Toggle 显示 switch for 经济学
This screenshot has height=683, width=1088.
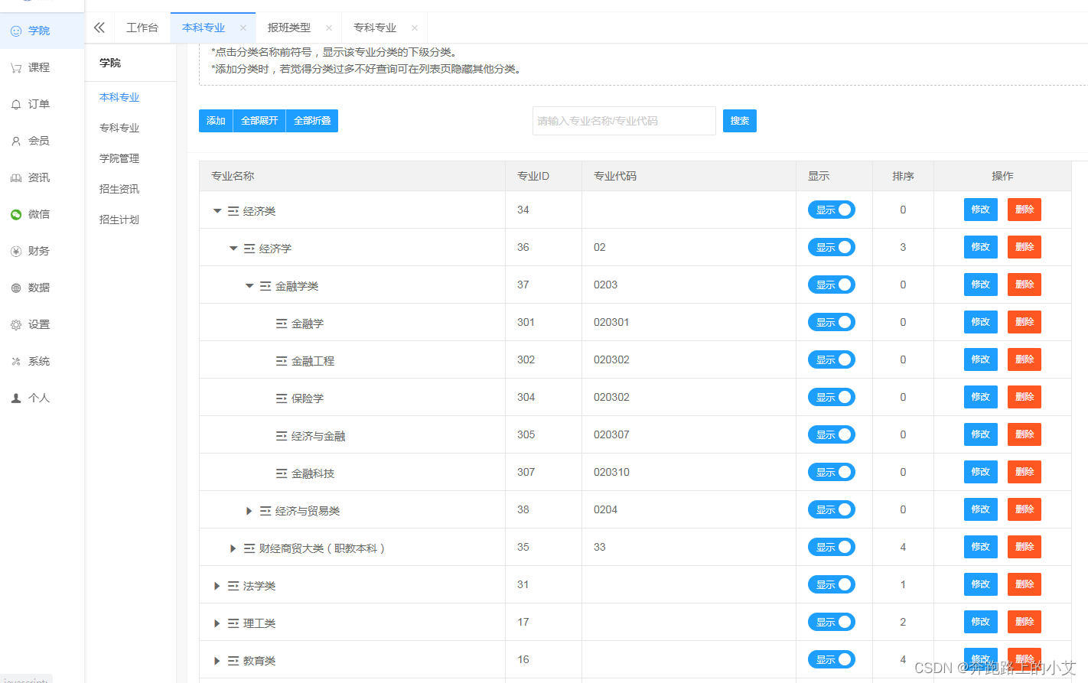832,247
